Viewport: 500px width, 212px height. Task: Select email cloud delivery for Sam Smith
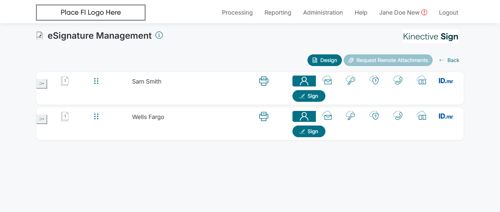click(x=327, y=81)
